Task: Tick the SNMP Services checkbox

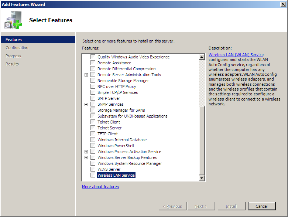Action: point(93,104)
